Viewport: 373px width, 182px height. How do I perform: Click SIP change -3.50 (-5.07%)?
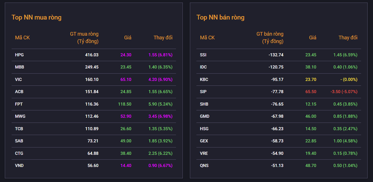[x=344, y=92]
